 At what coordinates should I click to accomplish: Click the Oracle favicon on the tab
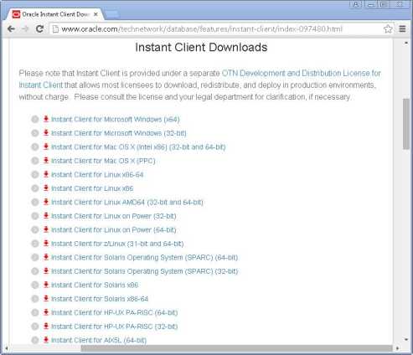pyautogui.click(x=17, y=14)
